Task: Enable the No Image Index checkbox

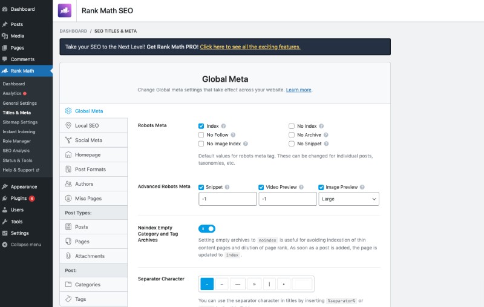Action: click(x=201, y=144)
